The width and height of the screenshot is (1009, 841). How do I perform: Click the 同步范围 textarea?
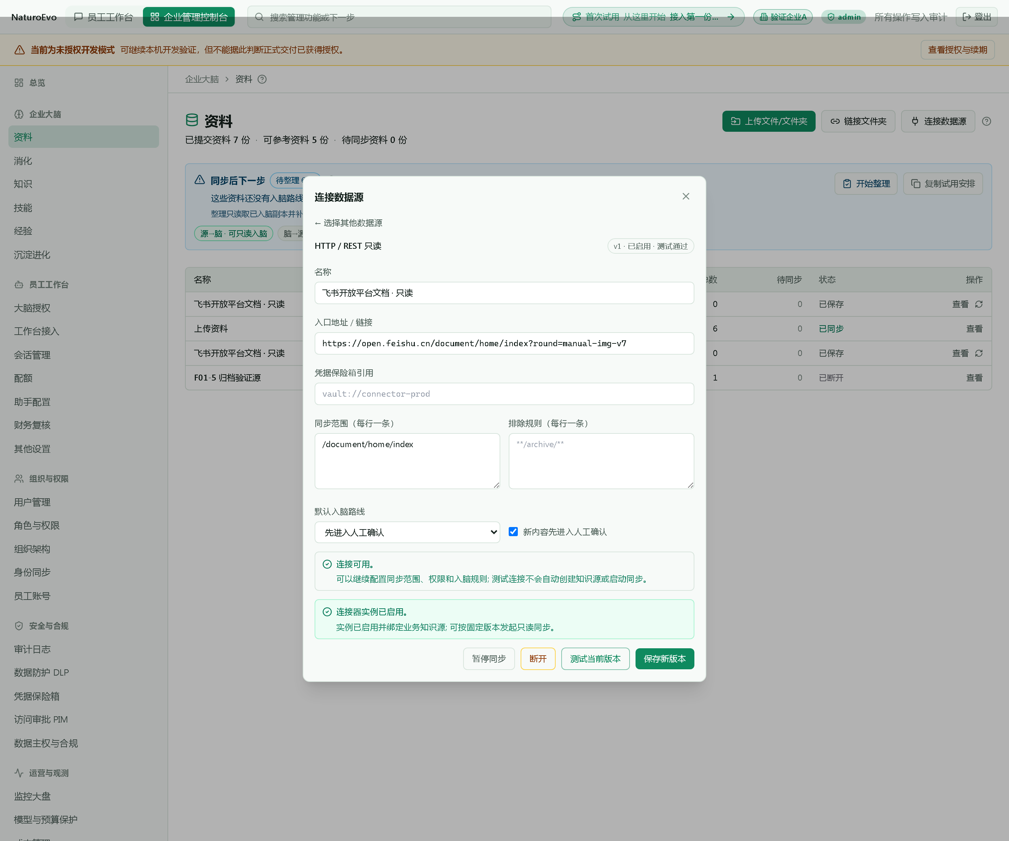tap(407, 461)
